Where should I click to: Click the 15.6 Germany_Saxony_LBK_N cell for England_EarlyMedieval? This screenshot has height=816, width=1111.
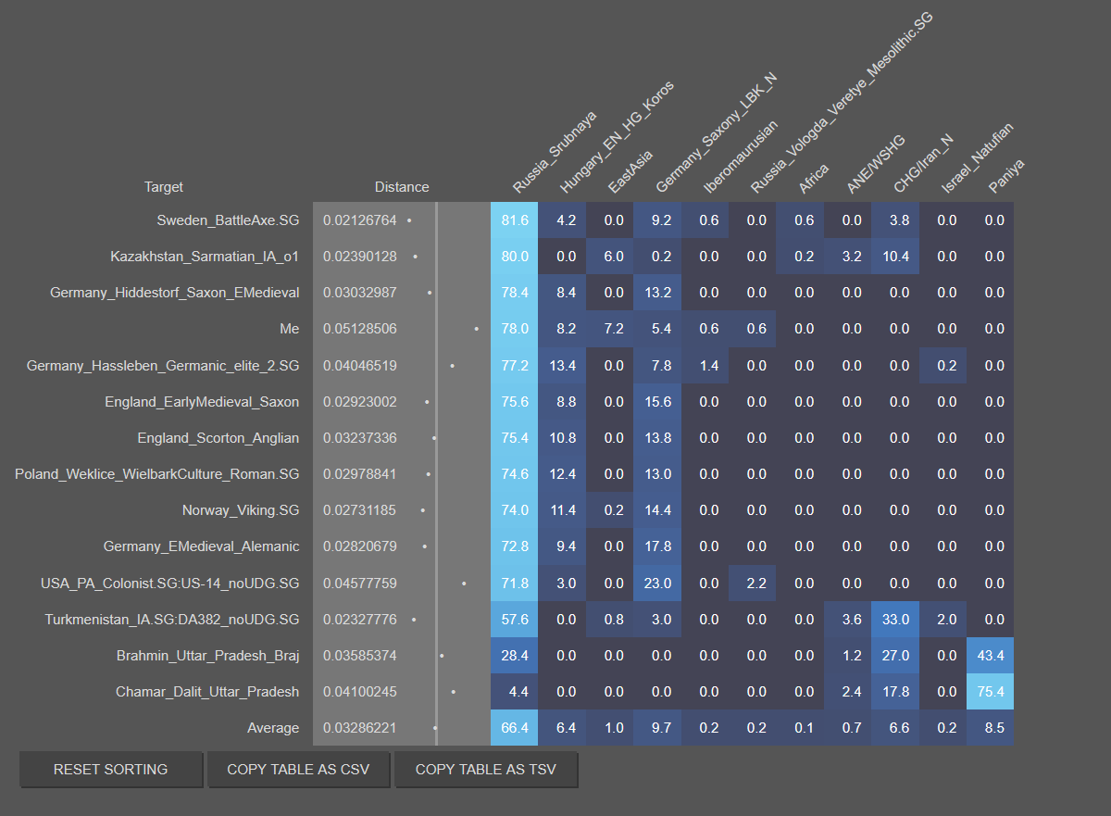click(657, 402)
